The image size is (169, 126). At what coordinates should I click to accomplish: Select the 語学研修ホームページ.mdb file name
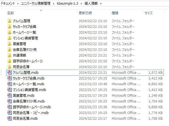click(32, 107)
